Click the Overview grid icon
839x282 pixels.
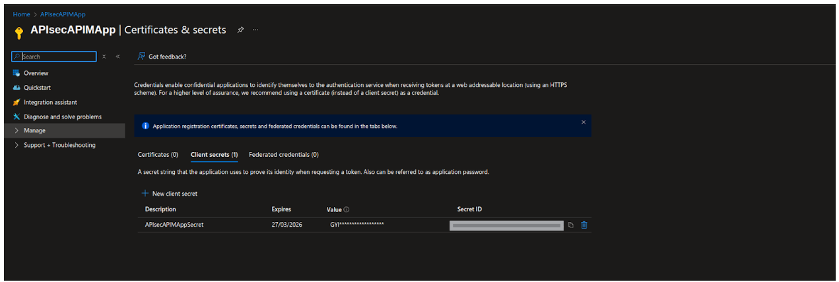(17, 73)
